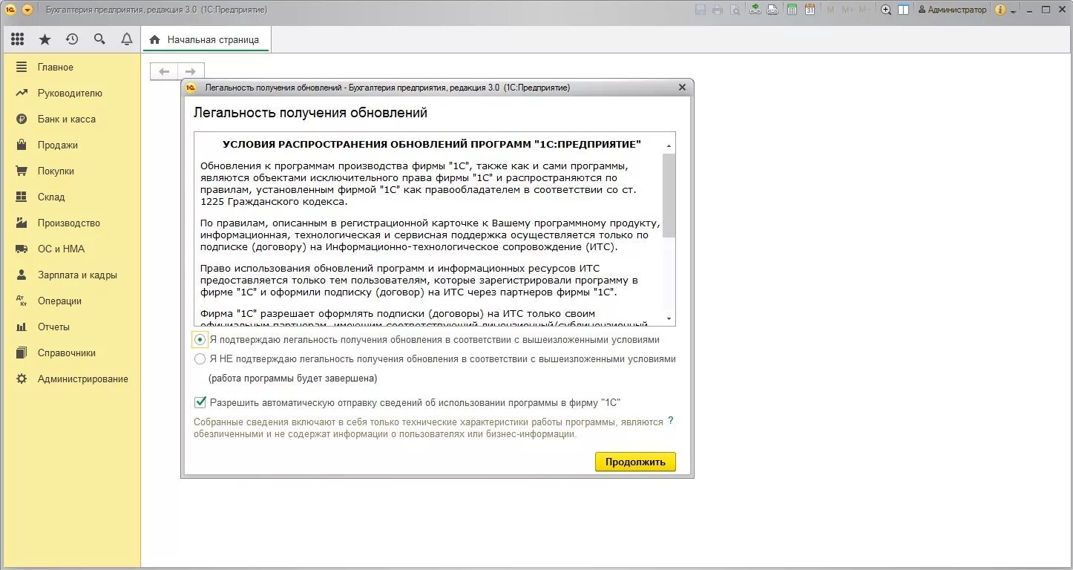Open the Calculator icon

pyautogui.click(x=793, y=10)
